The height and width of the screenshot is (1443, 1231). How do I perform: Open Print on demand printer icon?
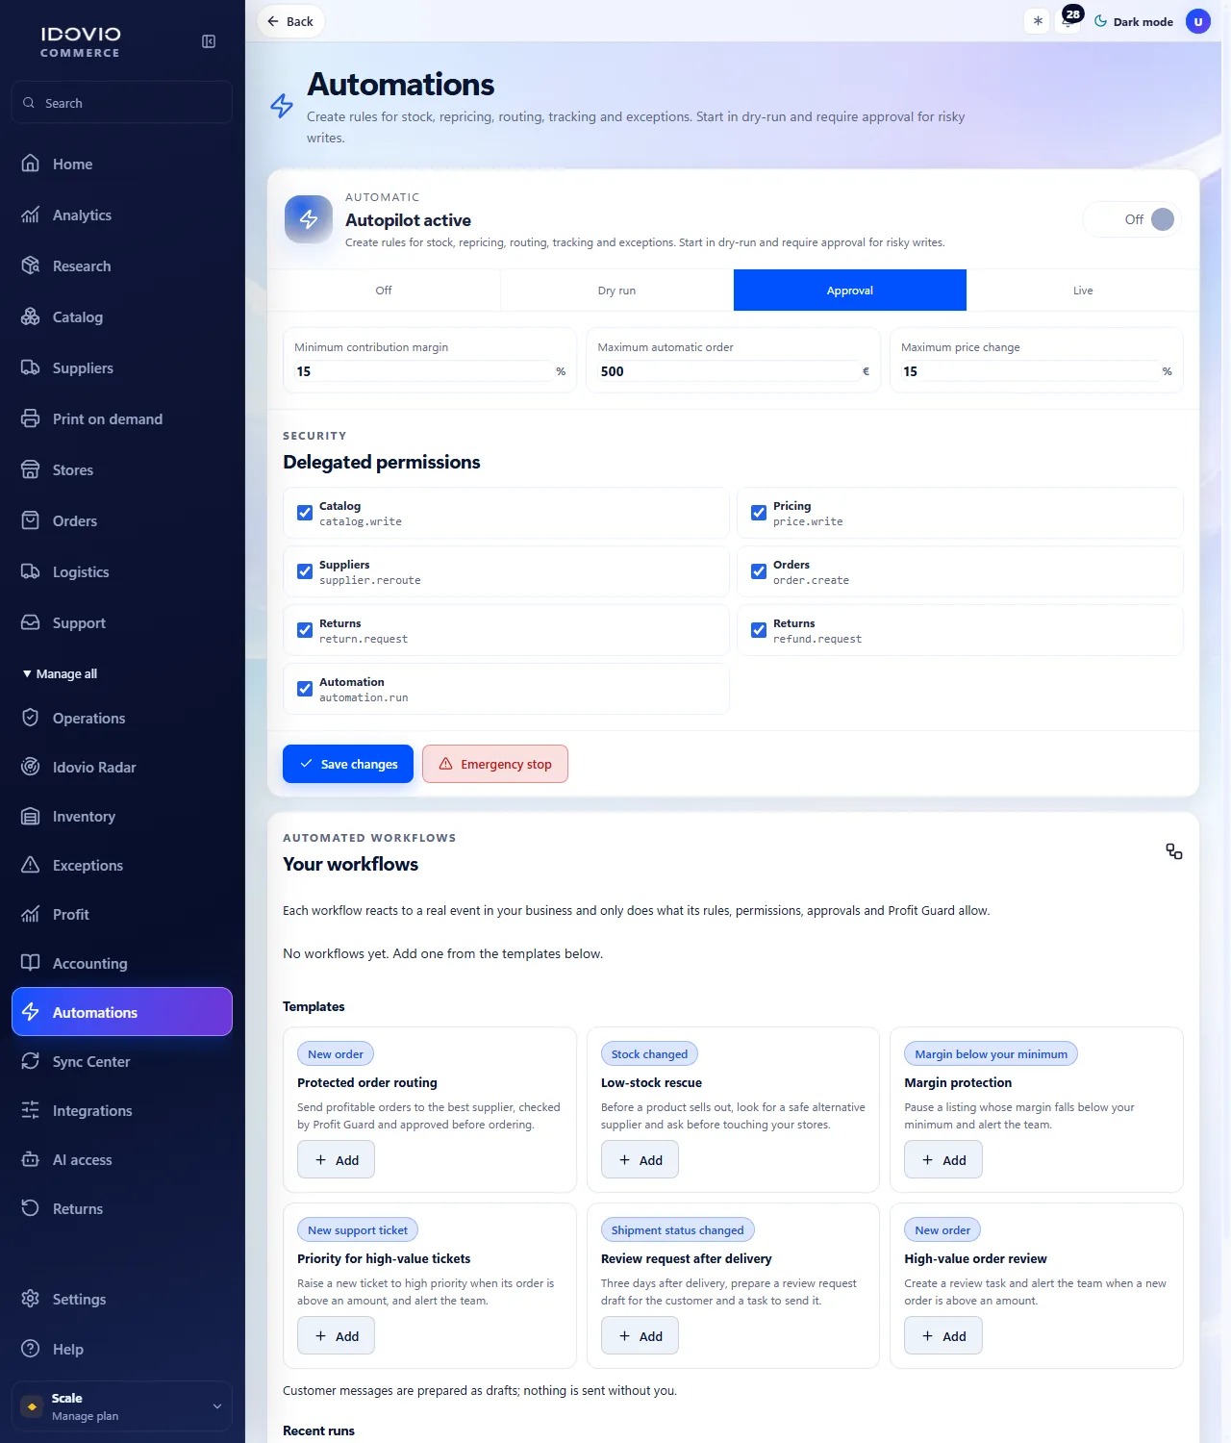(x=31, y=418)
